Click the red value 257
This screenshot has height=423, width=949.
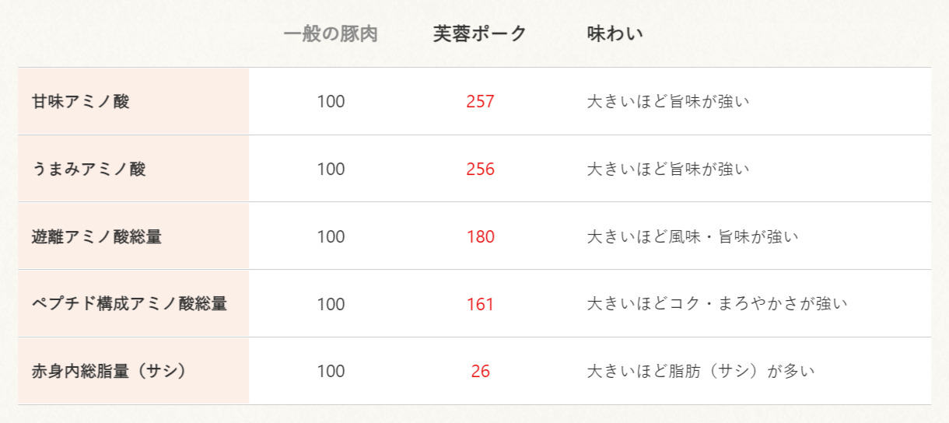[480, 101]
